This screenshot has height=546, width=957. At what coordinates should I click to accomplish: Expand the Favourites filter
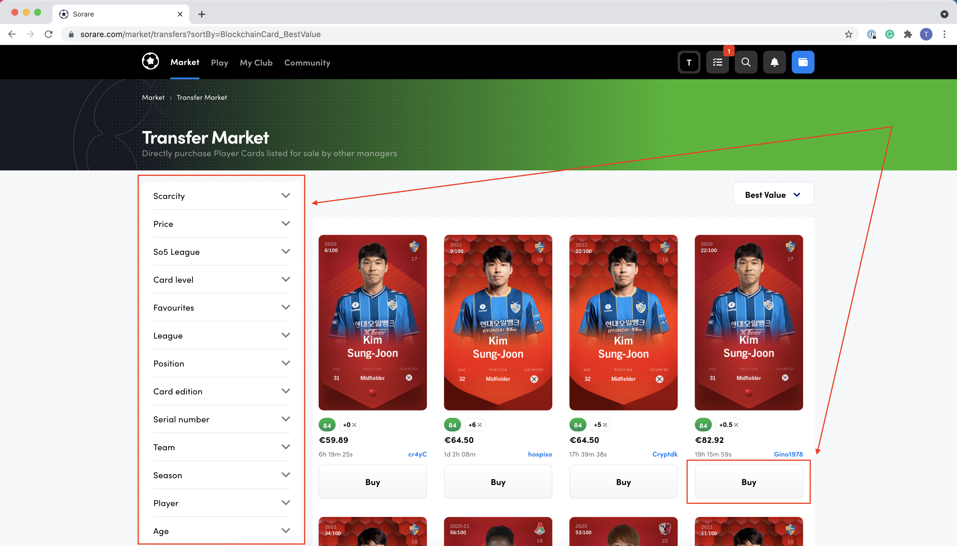pos(222,307)
